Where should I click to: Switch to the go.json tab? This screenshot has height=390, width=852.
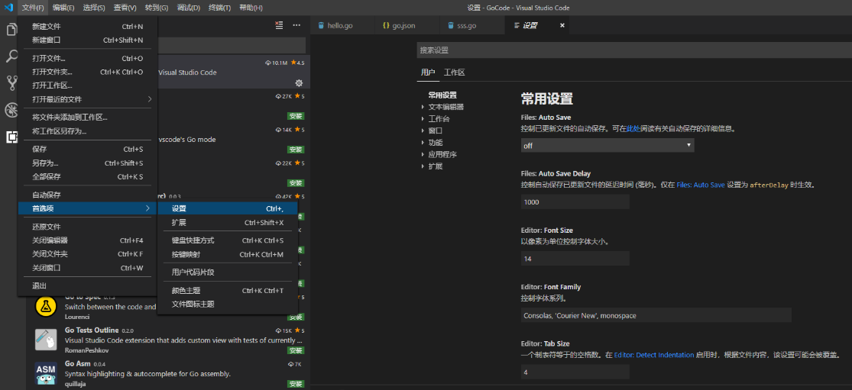407,25
